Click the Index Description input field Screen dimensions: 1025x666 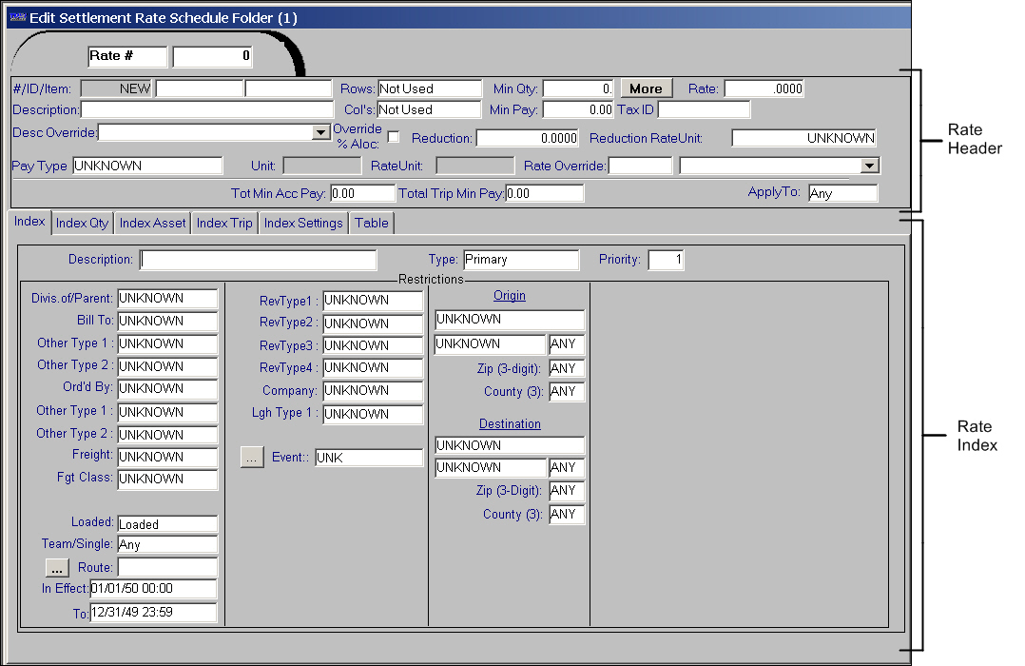259,260
